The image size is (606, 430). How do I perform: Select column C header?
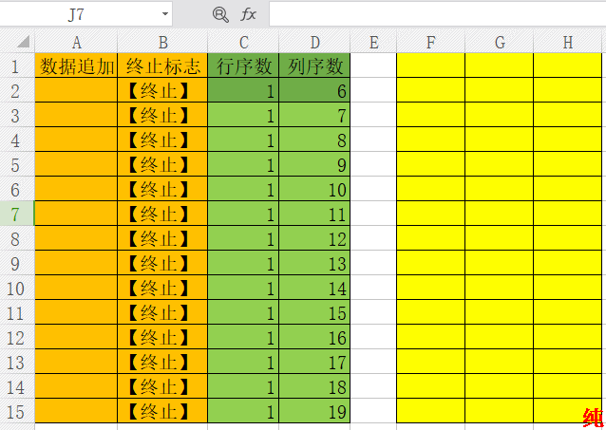243,42
